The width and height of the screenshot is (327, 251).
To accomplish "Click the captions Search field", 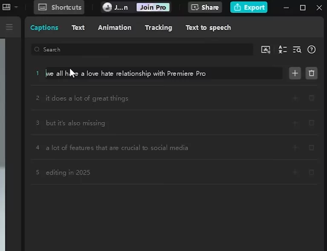I will click(x=141, y=49).
